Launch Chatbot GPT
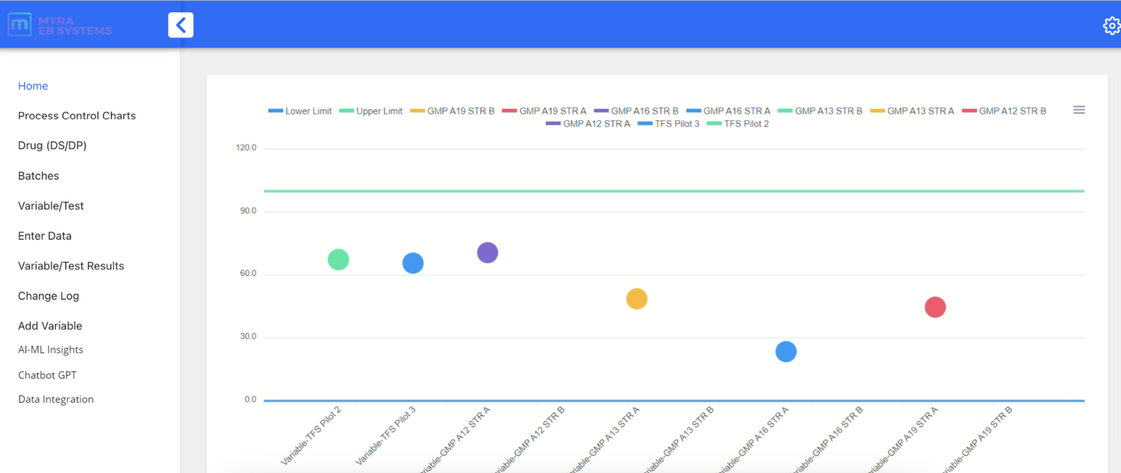Viewport: 1121px width, 473px height. coord(48,375)
